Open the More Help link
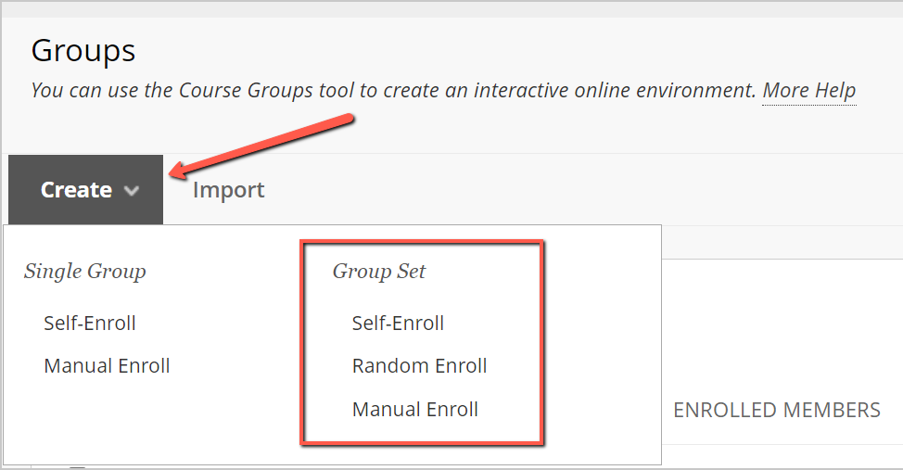Screen dimensions: 903x470 808,91
